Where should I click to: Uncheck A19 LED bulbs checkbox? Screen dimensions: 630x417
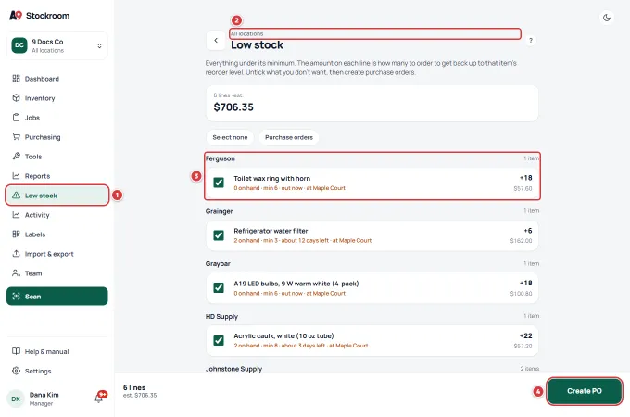219,287
